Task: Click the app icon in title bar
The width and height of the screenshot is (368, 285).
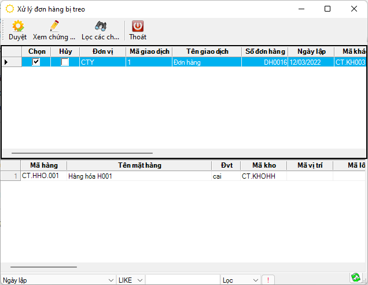Action: pyautogui.click(x=10, y=9)
